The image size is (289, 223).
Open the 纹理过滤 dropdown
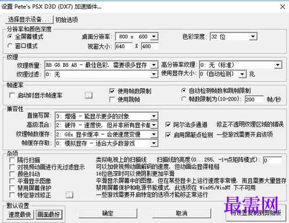coord(101,74)
